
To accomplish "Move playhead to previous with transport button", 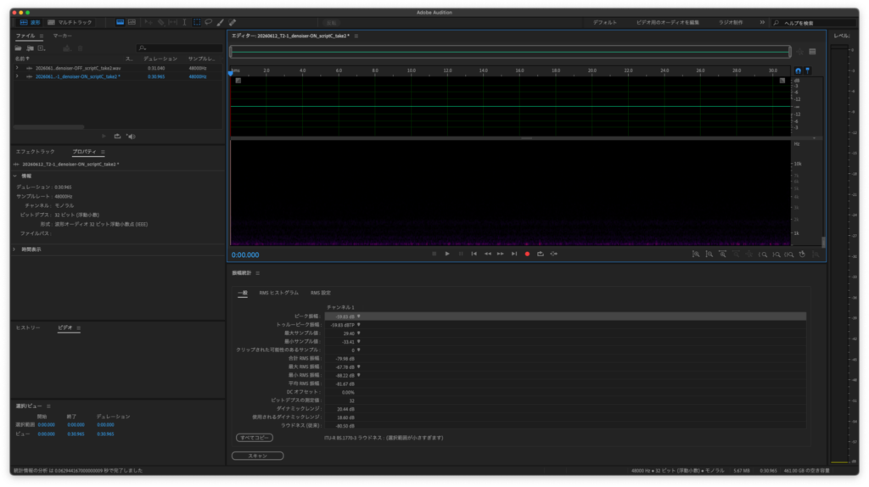I will (474, 254).
